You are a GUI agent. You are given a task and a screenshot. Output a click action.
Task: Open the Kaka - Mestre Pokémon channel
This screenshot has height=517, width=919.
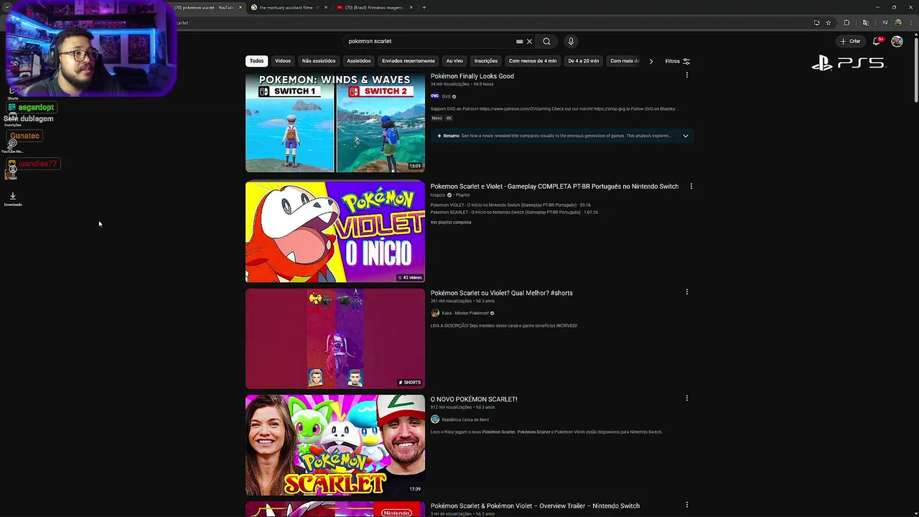click(465, 313)
